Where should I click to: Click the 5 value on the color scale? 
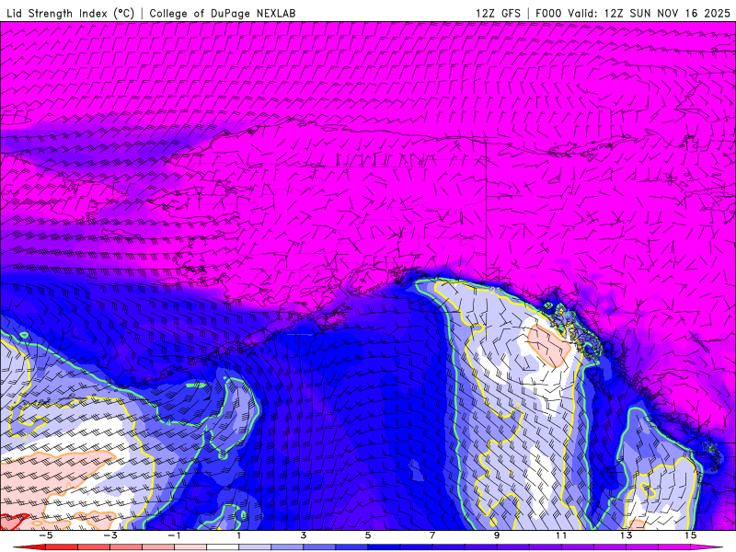pyautogui.click(x=367, y=535)
